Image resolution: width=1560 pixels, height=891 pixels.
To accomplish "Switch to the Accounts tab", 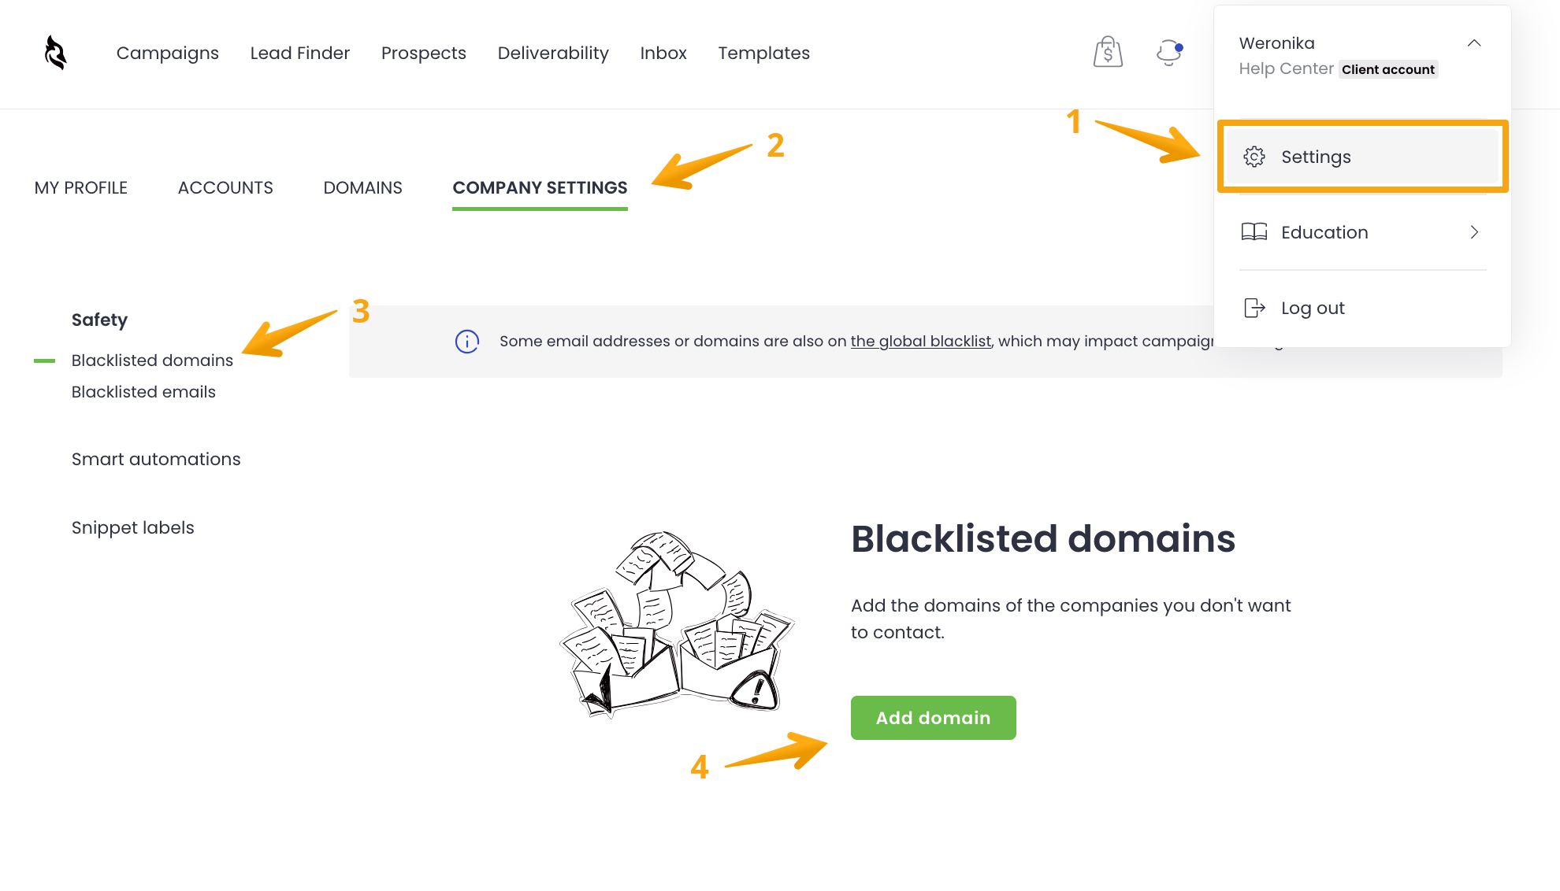I will pyautogui.click(x=225, y=187).
